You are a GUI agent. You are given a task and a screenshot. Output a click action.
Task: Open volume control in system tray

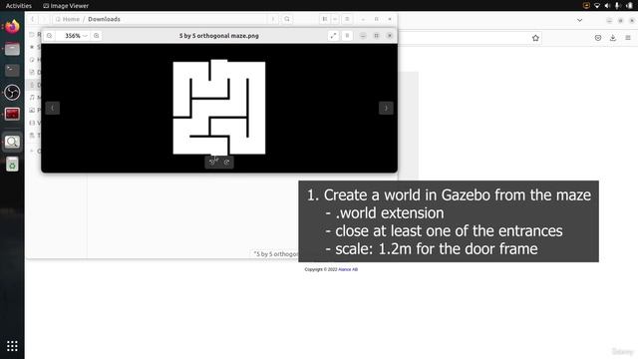coord(607,6)
